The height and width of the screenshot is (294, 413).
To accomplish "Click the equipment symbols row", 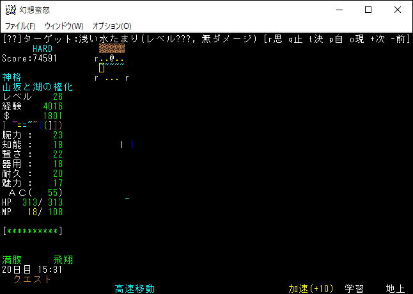I will 32,125.
